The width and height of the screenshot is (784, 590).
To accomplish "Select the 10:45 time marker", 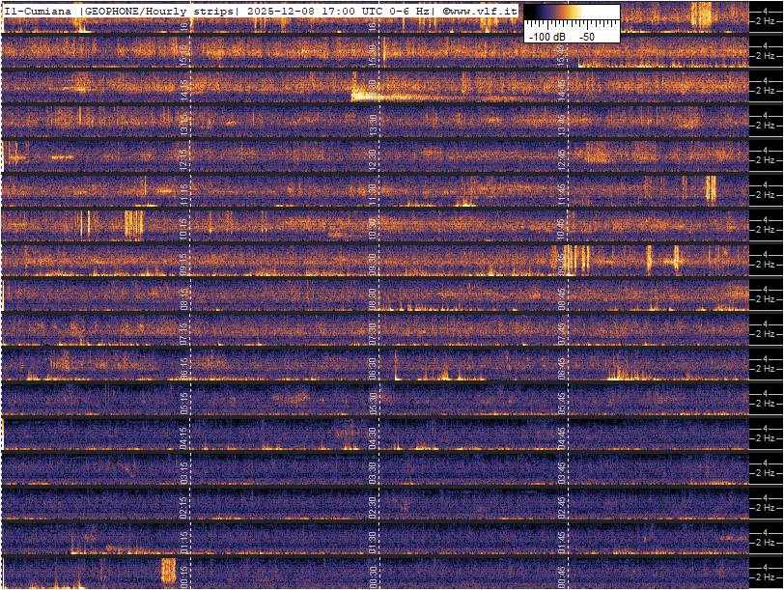I will [562, 228].
